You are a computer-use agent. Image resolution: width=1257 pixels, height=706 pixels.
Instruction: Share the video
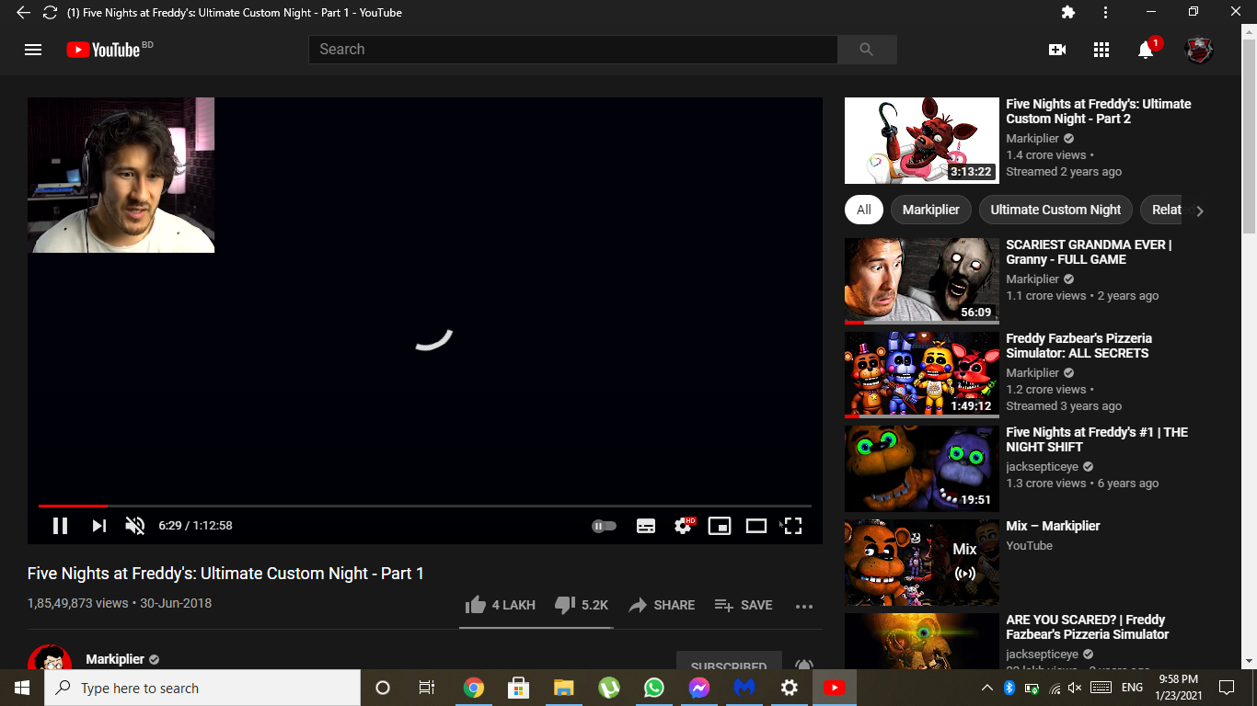click(662, 605)
